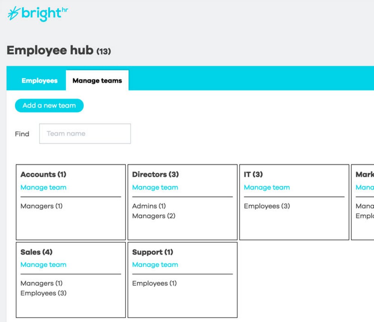Focus the Team name search field
The image size is (374, 322).
(85, 134)
